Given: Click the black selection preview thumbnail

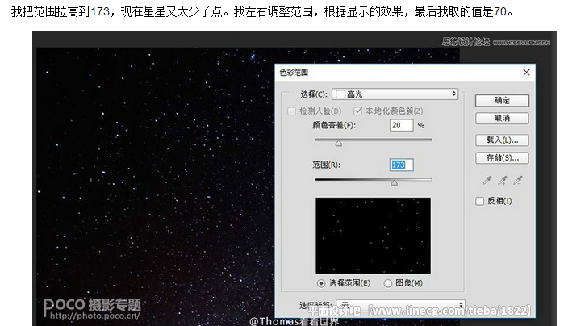Looking at the screenshot, I should 373,236.
